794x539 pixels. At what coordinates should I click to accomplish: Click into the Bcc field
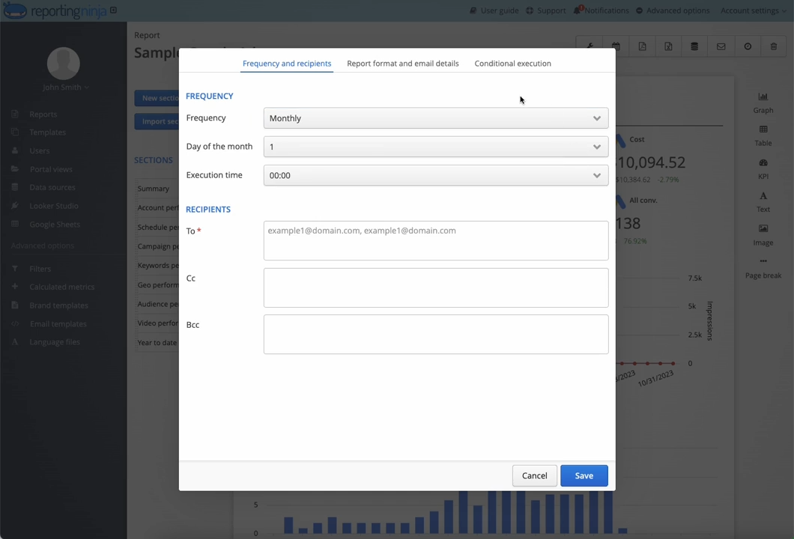point(435,334)
